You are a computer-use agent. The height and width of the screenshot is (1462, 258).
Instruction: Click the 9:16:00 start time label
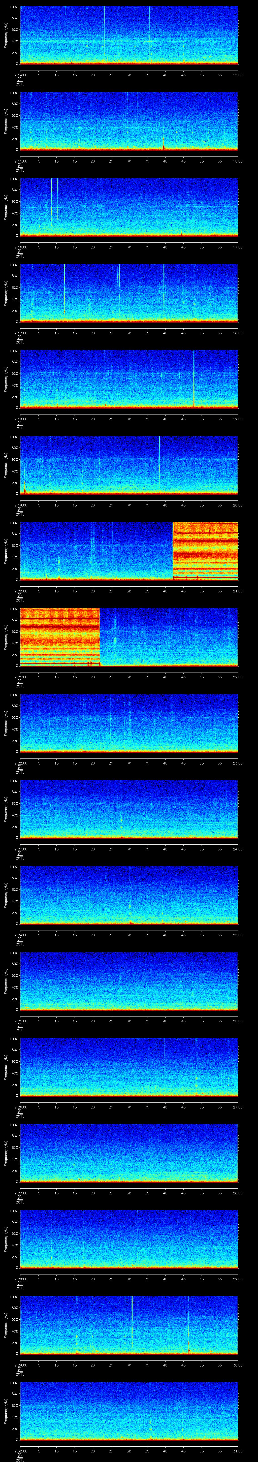tap(20, 247)
